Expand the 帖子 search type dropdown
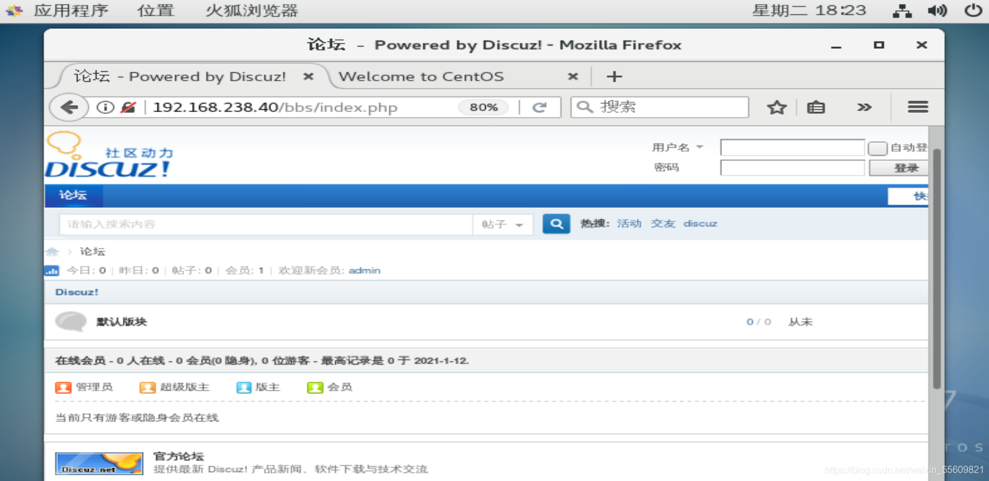Screen dimensions: 989x481 503,224
